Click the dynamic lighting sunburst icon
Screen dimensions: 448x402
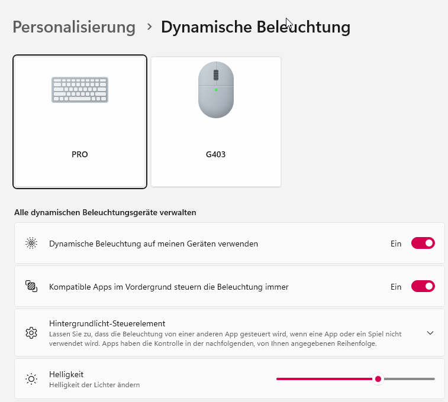click(31, 243)
